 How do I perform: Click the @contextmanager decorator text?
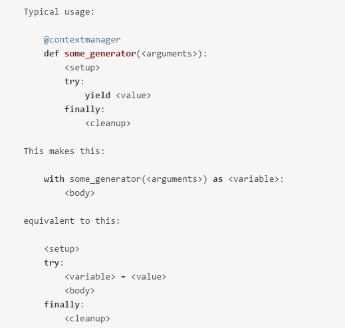click(82, 40)
